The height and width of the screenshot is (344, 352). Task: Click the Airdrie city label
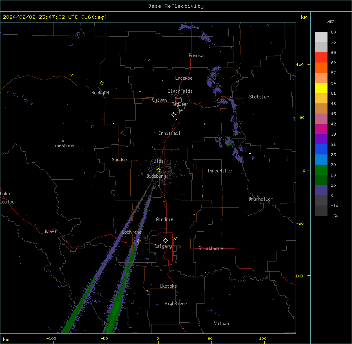(165, 219)
